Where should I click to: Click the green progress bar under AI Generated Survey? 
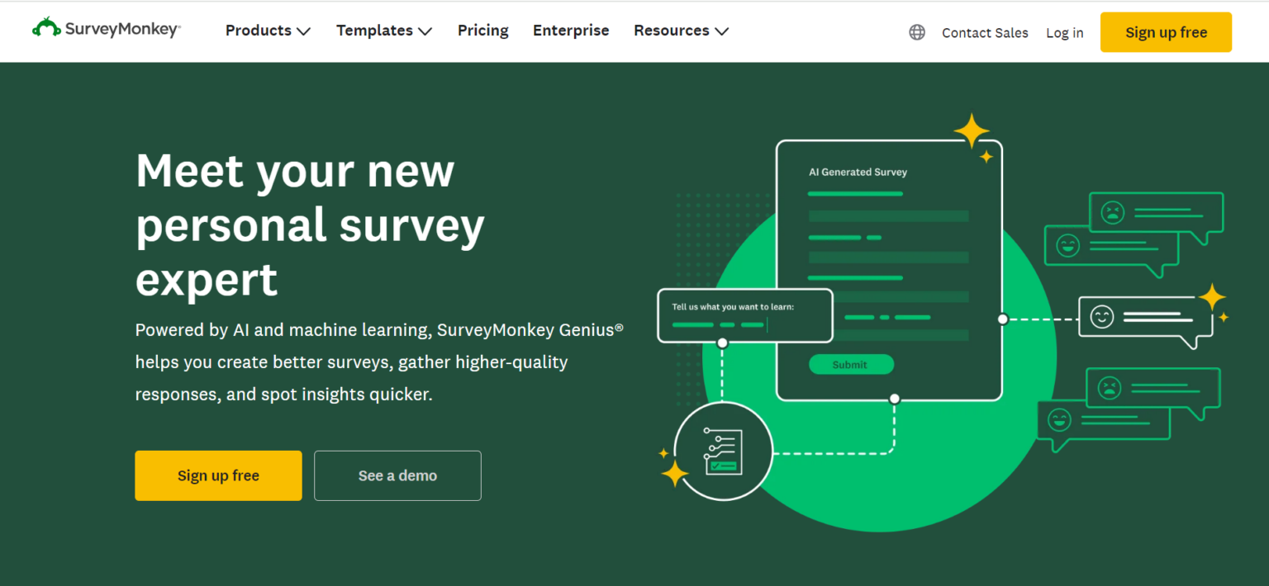click(856, 193)
